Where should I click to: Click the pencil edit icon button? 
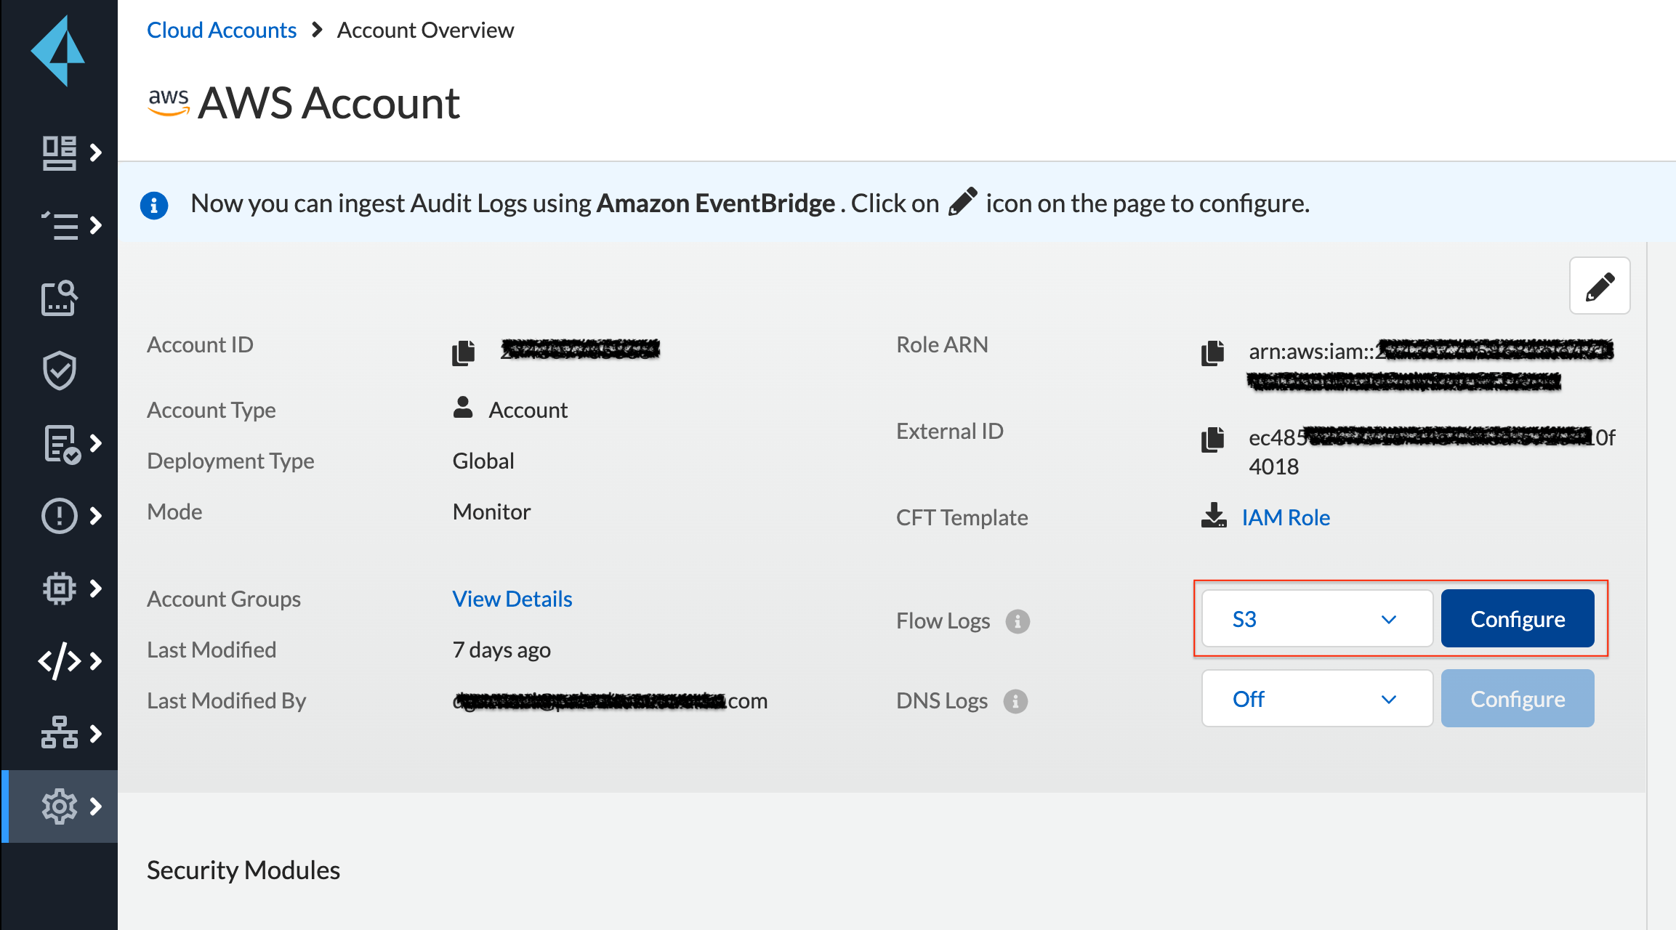click(1599, 286)
